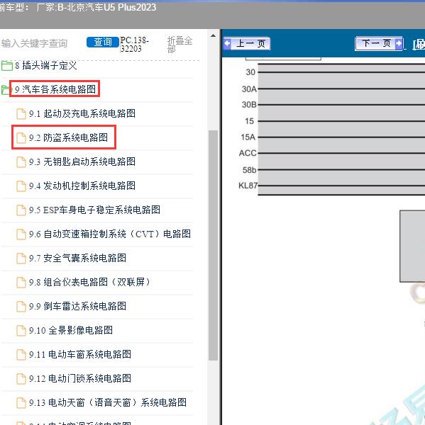Open 9.13 电动天窗（语音天窗）系统电路图

pos(108,403)
